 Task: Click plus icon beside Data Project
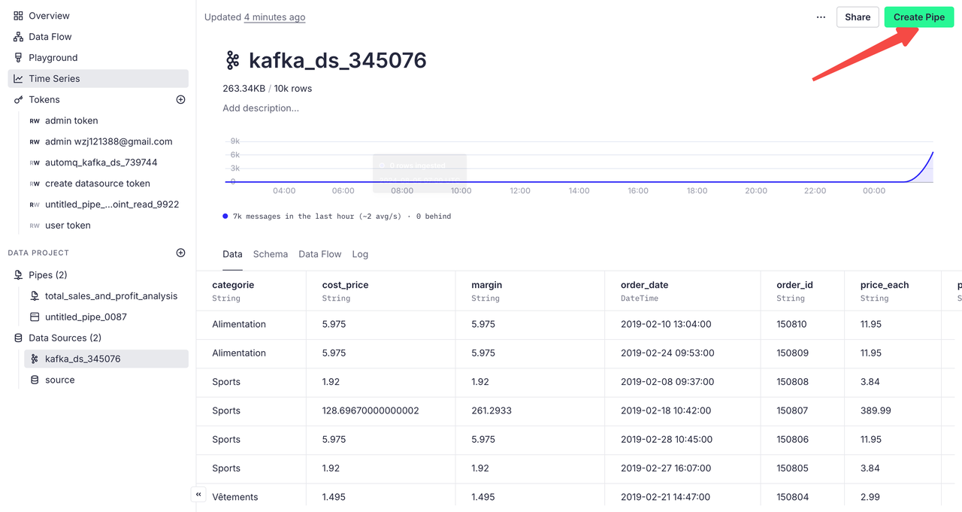[x=180, y=253]
